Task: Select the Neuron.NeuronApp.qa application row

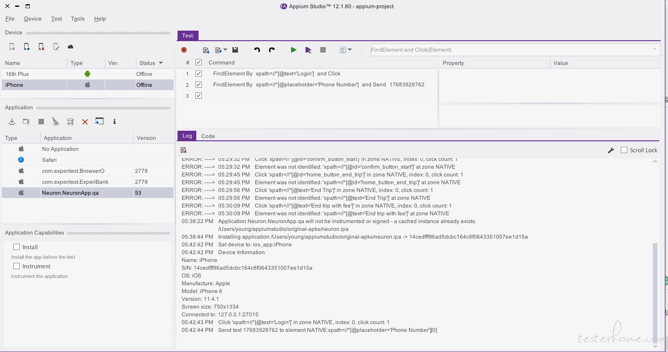Action: (x=88, y=193)
